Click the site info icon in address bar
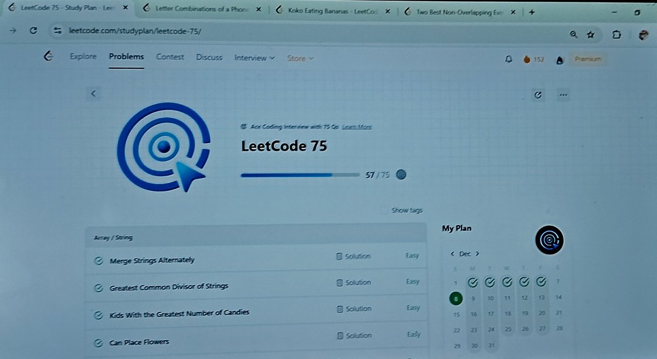Screen dimensions: 657x359 coord(59,32)
